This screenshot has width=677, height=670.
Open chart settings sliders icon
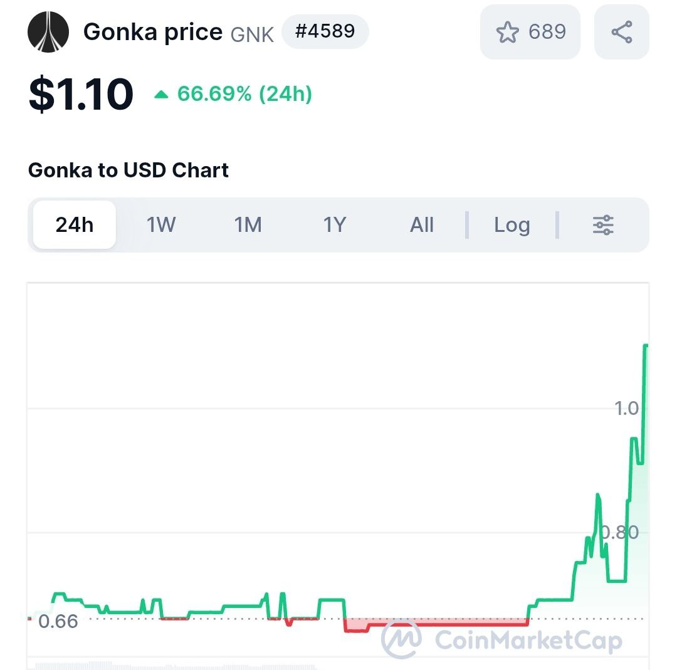603,225
